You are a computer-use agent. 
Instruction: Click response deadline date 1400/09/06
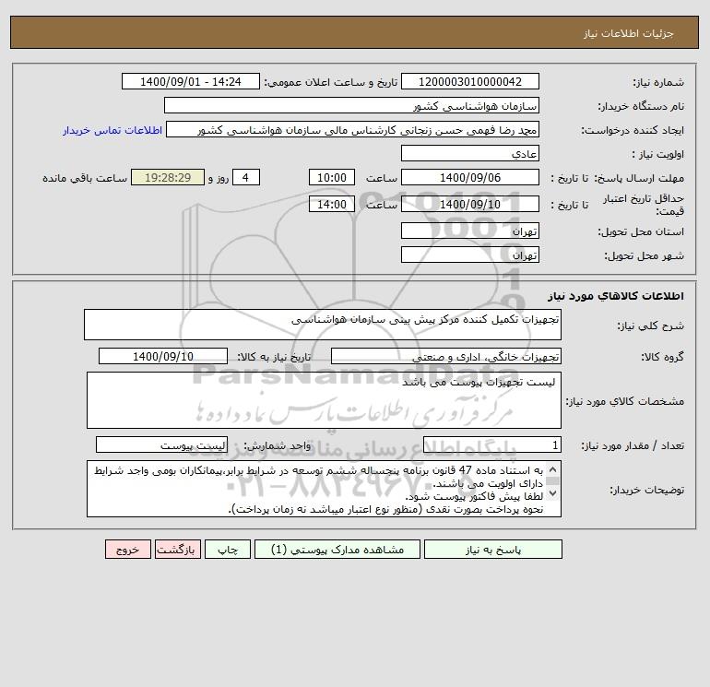470,178
